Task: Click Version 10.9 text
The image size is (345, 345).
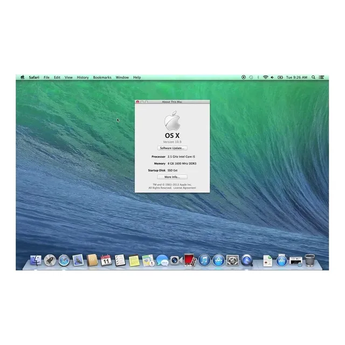Action: pos(172,142)
